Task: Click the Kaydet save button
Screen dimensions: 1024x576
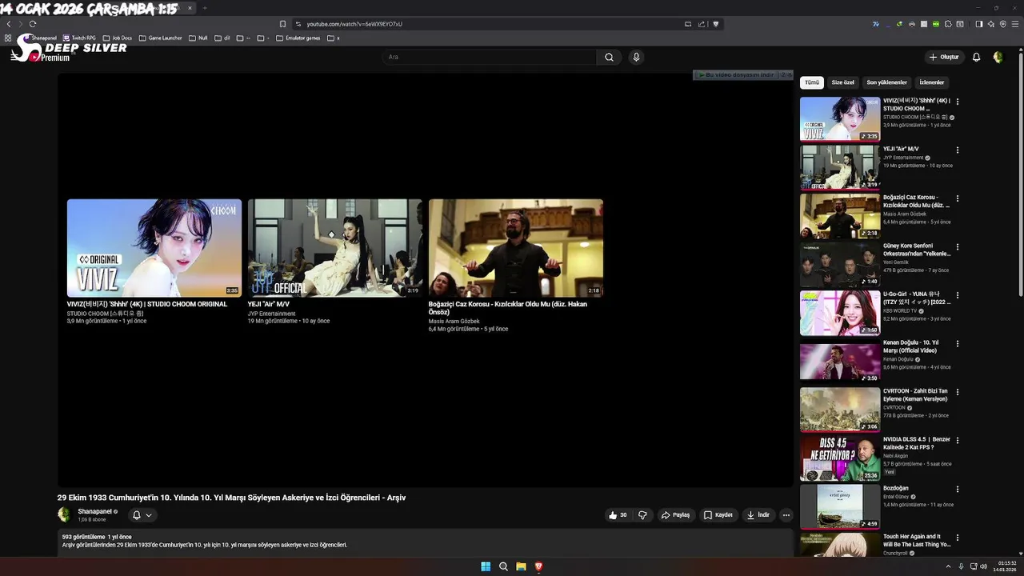Action: 718,515
